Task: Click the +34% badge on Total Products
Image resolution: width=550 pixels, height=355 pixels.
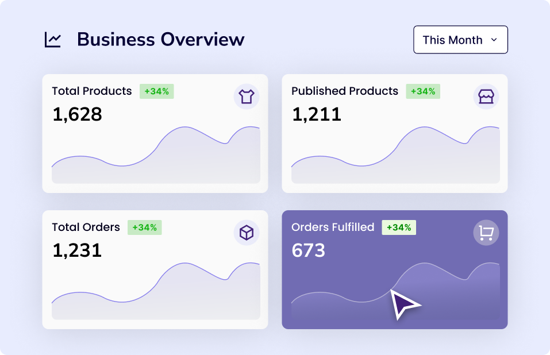Action: coord(156,91)
